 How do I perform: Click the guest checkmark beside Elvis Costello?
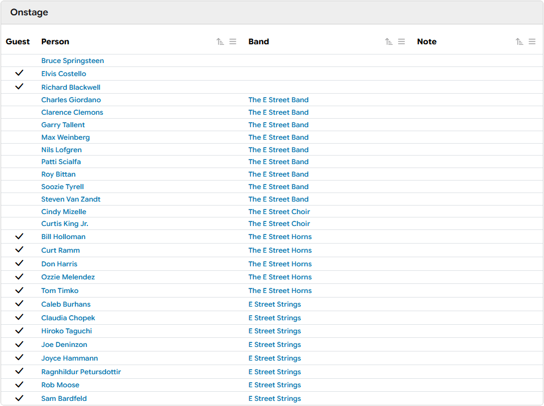(x=19, y=73)
